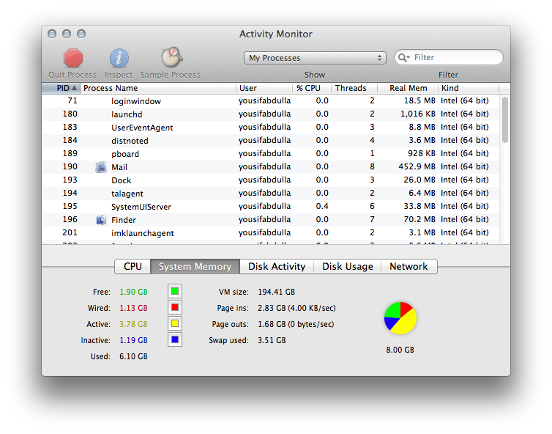Click the green Free memory color swatch

click(x=175, y=292)
